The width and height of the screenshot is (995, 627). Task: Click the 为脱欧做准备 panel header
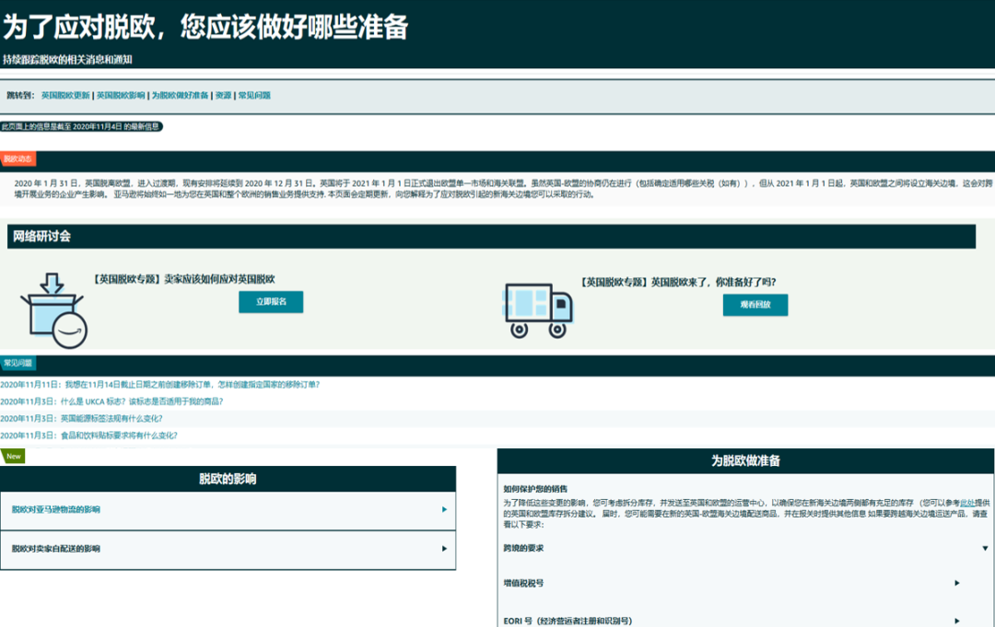click(x=745, y=461)
